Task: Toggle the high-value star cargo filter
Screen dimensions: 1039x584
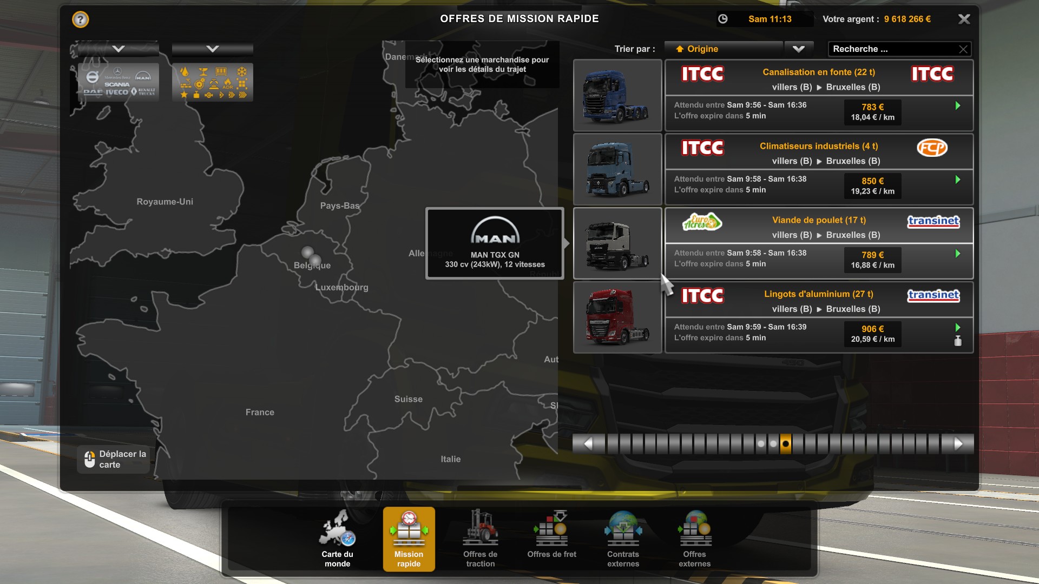Action: coord(184,95)
